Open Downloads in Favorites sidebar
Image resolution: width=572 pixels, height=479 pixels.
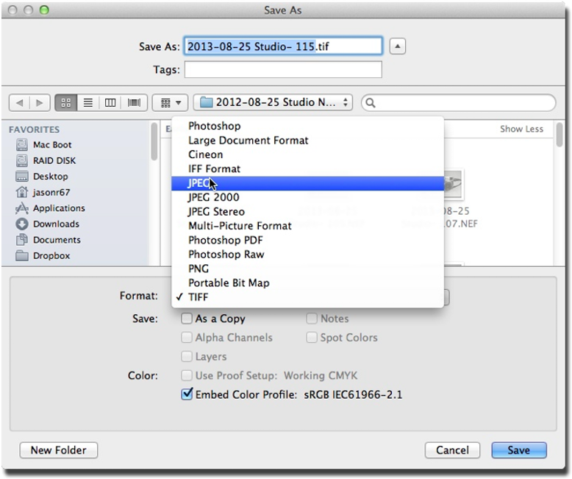tap(56, 224)
